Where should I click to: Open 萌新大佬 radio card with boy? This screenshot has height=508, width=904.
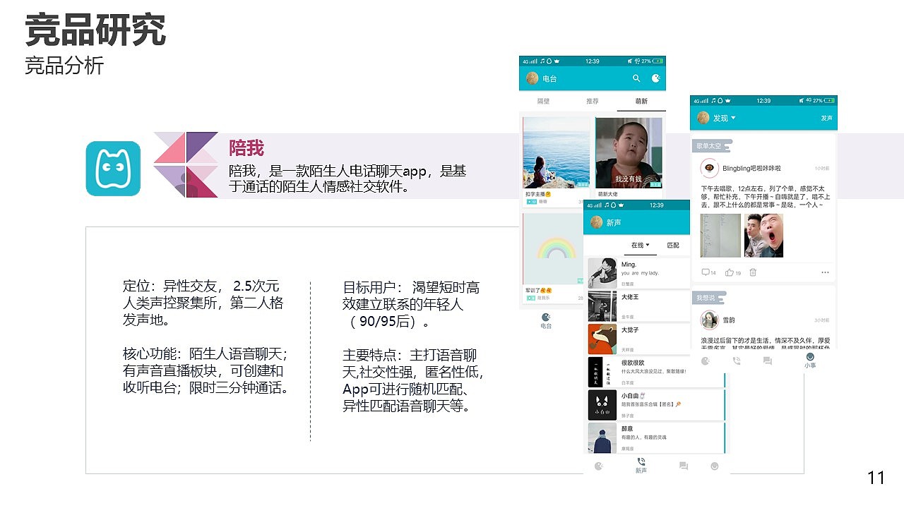pos(629,162)
